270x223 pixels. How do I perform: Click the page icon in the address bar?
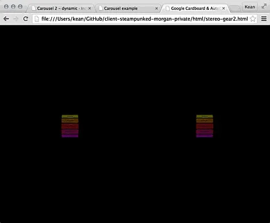click(37, 19)
